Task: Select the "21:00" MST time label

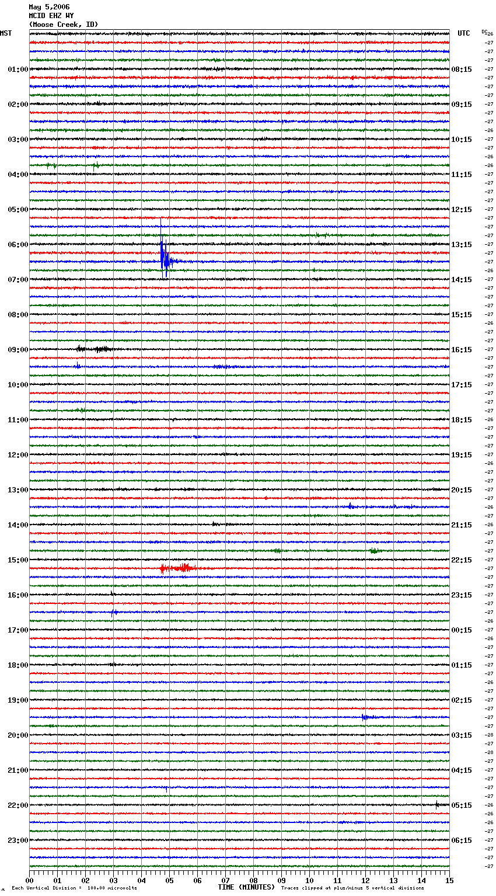Action: 18,770
